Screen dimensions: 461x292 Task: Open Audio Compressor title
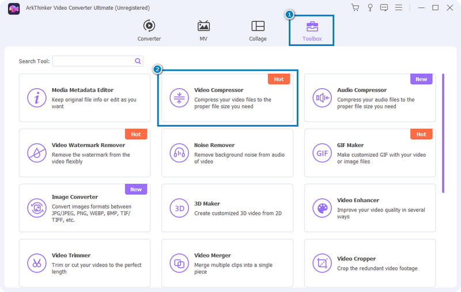[362, 90]
